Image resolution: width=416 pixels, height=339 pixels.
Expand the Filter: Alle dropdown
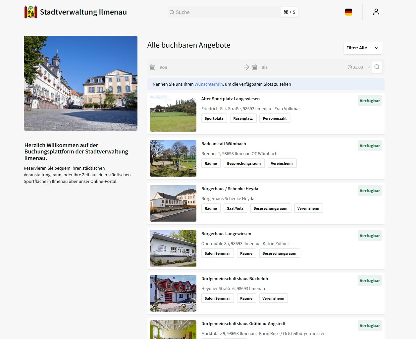[x=363, y=48]
